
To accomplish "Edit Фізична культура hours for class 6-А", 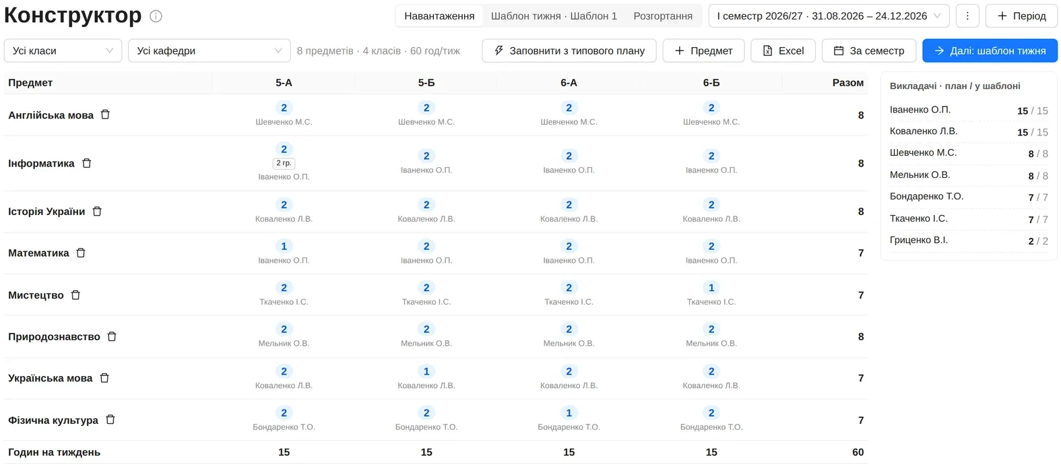I will 569,413.
